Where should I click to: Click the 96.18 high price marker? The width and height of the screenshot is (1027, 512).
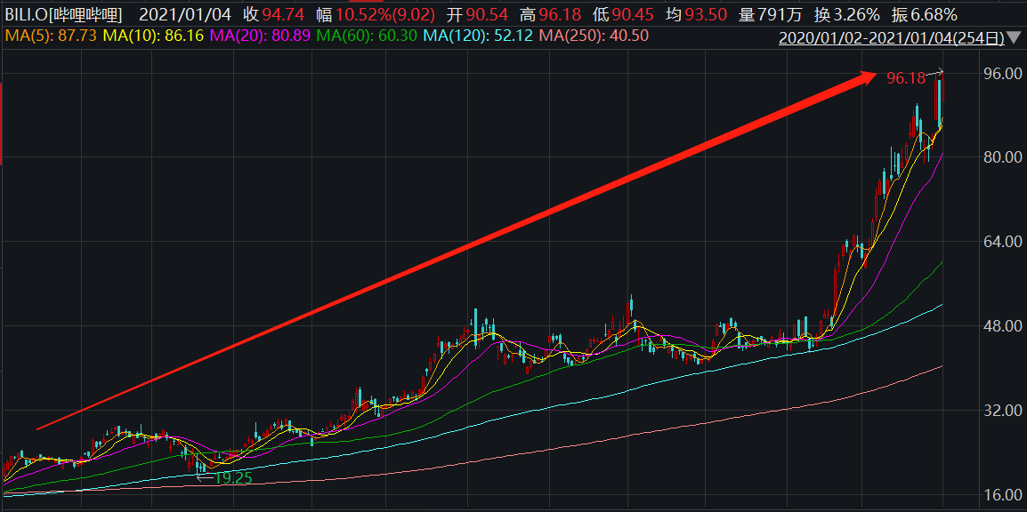coord(906,78)
